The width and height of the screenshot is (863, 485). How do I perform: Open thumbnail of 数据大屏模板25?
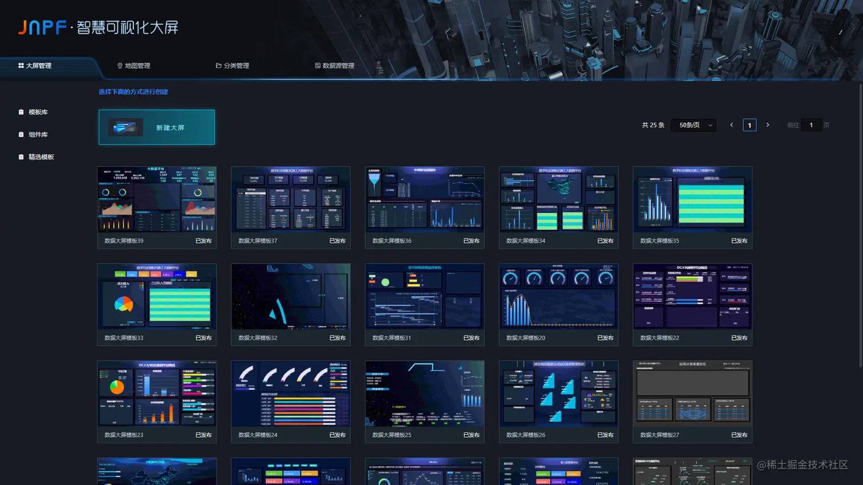click(425, 393)
